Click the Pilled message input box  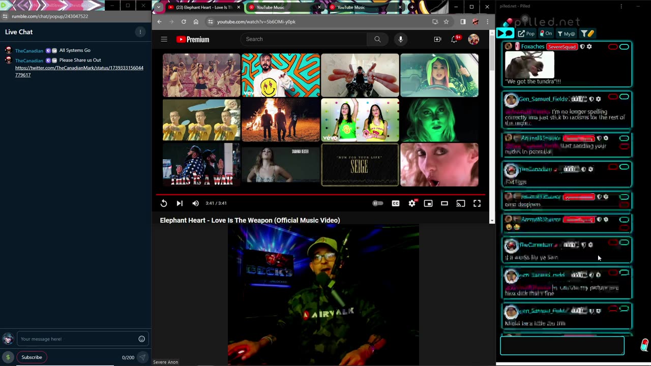(x=562, y=346)
